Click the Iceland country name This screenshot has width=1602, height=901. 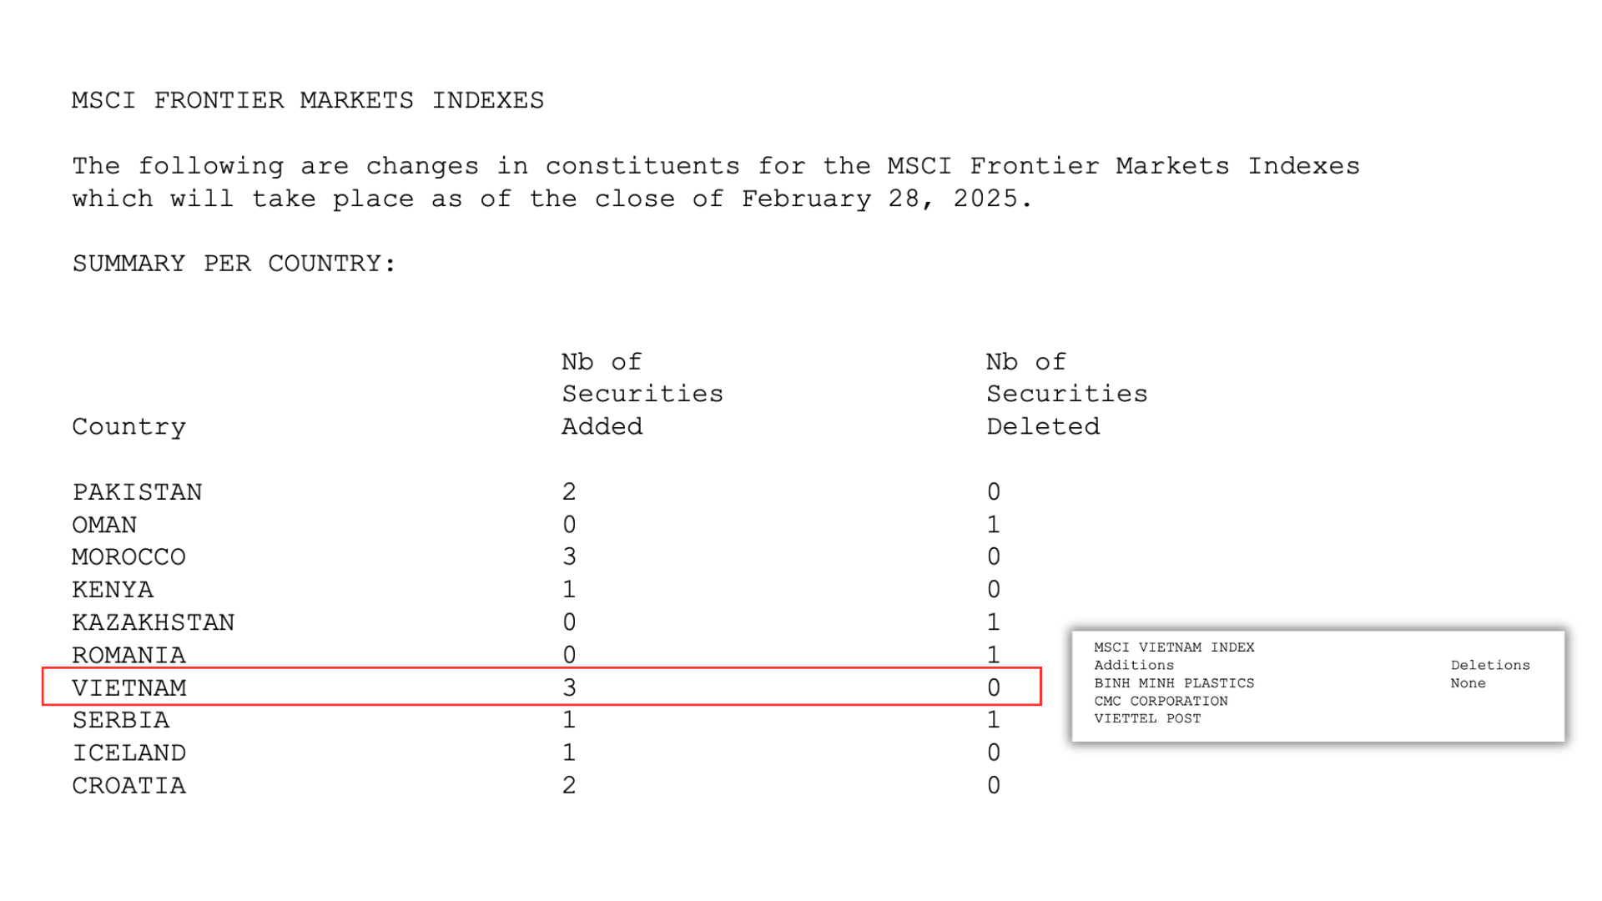pos(128,753)
